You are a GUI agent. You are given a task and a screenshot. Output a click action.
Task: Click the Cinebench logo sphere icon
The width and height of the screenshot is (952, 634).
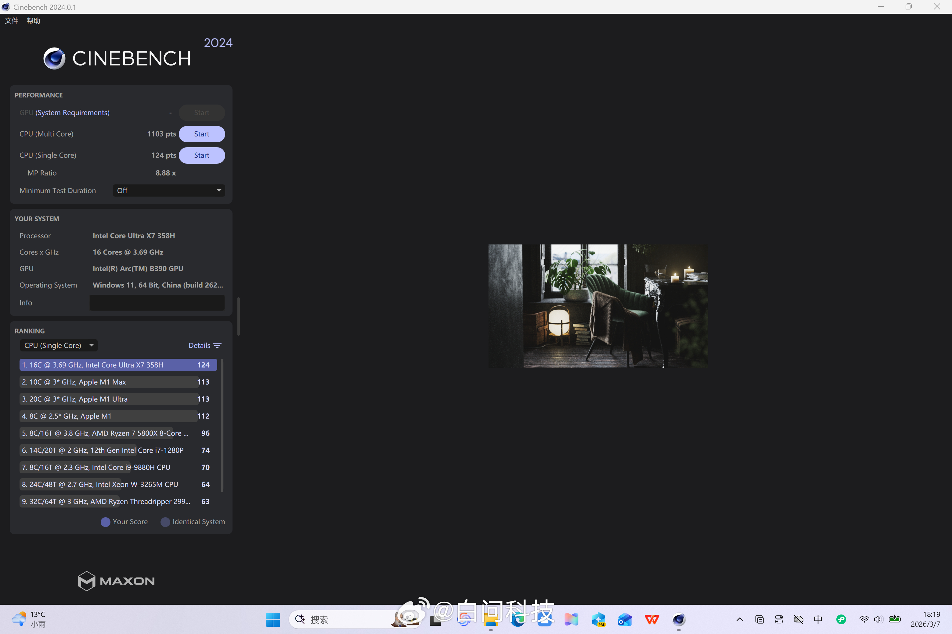[54, 59]
